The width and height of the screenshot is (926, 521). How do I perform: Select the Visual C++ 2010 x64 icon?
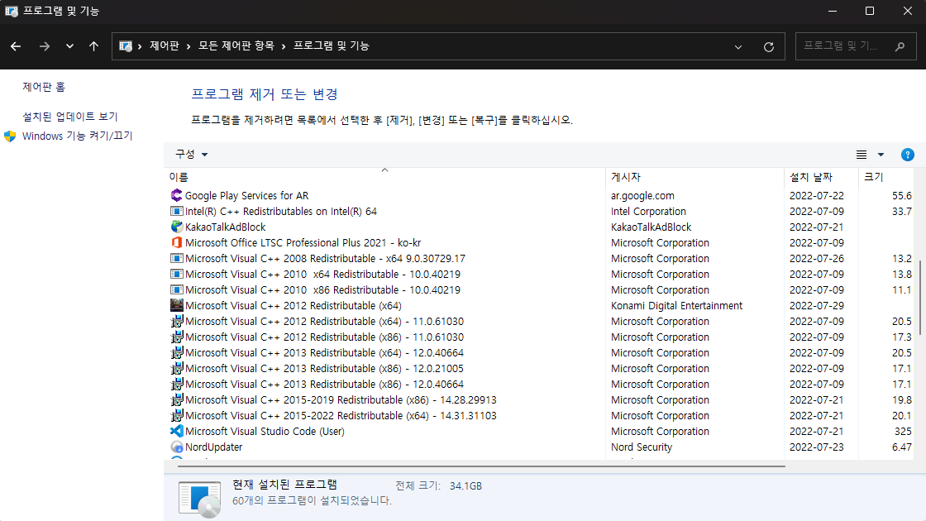click(177, 274)
